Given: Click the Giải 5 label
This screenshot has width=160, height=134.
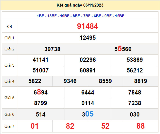Looking at the screenshot, I should 9,98.
